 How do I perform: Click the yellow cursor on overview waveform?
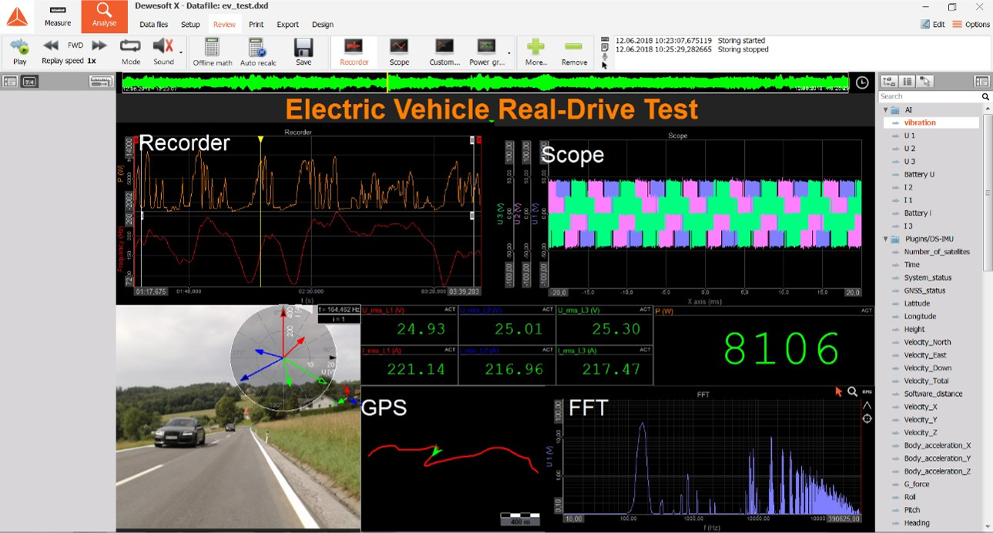[x=387, y=82]
